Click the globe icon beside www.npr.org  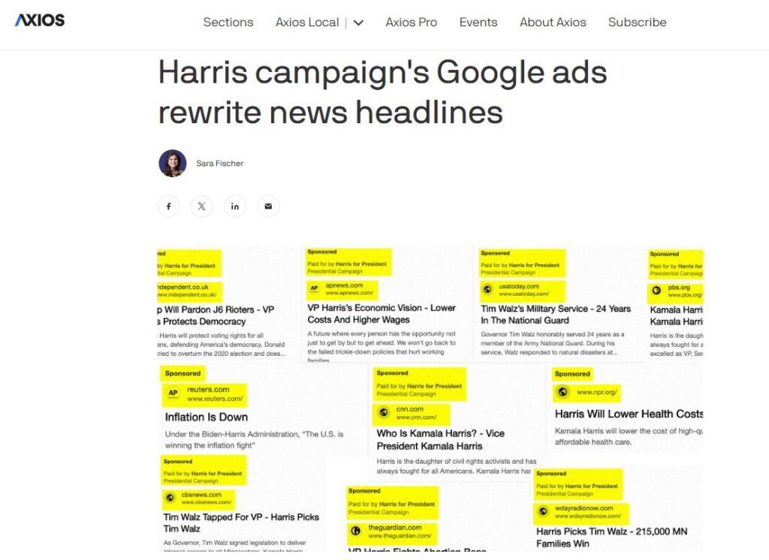561,392
